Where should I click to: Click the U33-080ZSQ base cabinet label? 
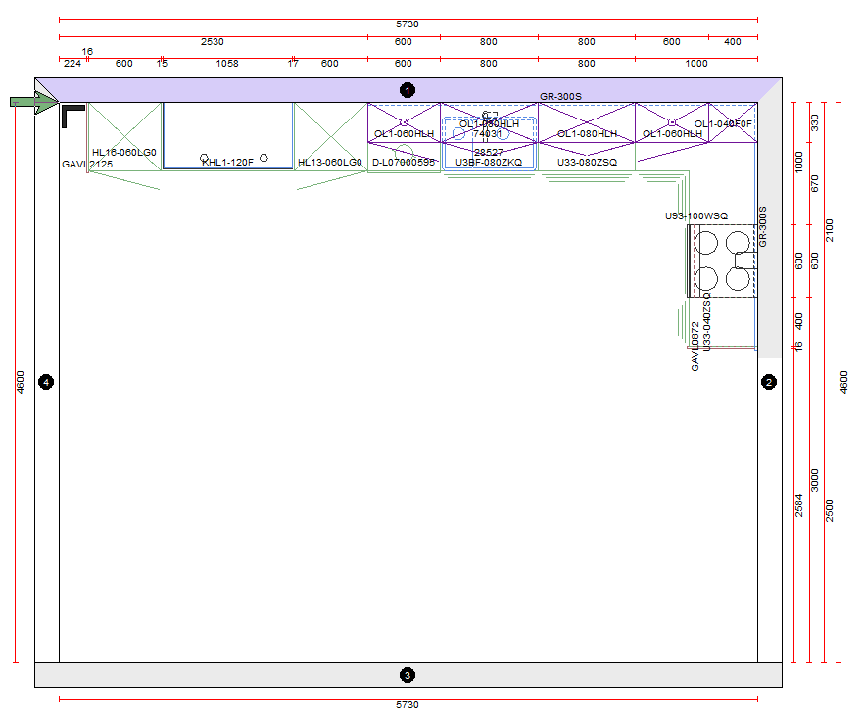[x=587, y=163]
